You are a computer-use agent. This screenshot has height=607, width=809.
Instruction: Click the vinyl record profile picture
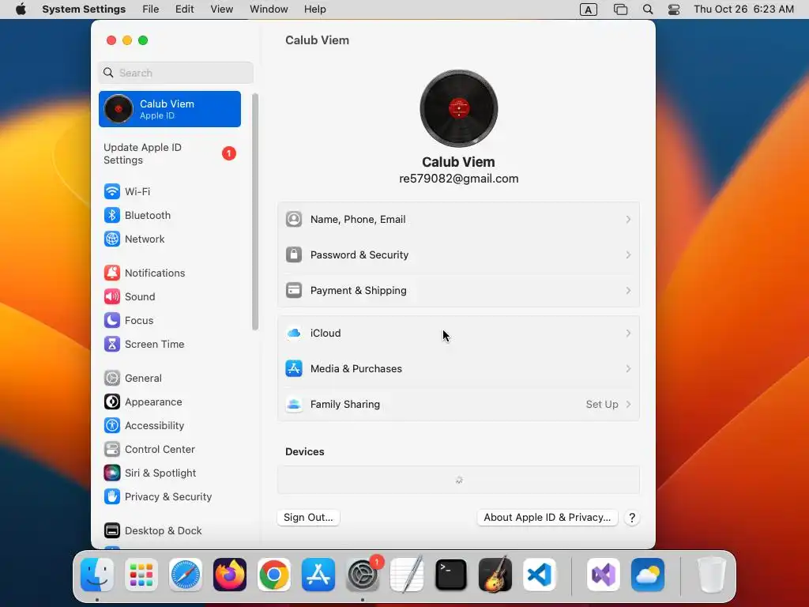(459, 108)
